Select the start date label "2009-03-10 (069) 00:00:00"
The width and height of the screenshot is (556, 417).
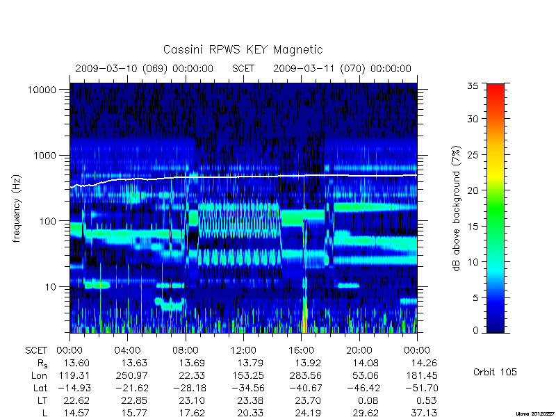pos(145,68)
